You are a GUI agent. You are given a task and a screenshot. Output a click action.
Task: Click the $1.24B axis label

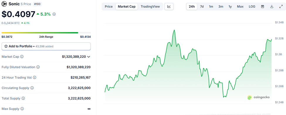(279, 102)
